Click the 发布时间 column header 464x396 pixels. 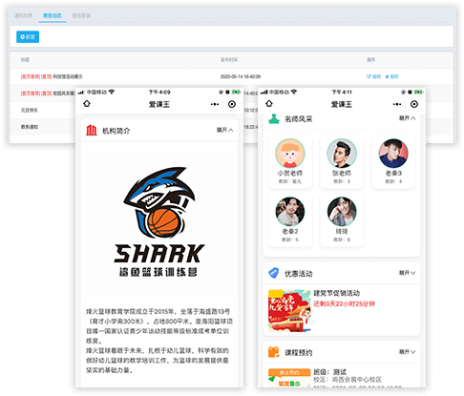229,60
